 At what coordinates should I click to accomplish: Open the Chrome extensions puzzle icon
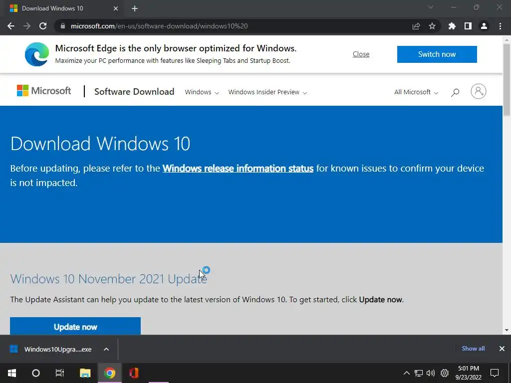click(x=452, y=26)
